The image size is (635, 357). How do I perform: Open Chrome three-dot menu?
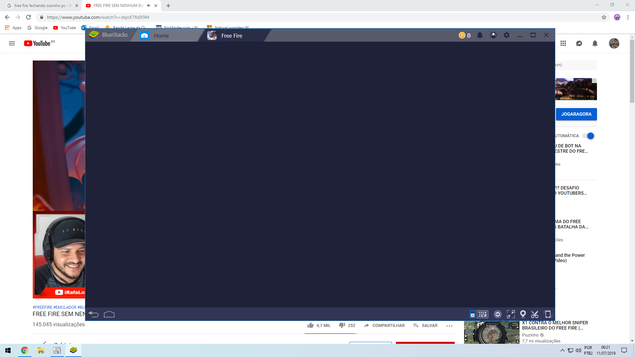tap(628, 17)
